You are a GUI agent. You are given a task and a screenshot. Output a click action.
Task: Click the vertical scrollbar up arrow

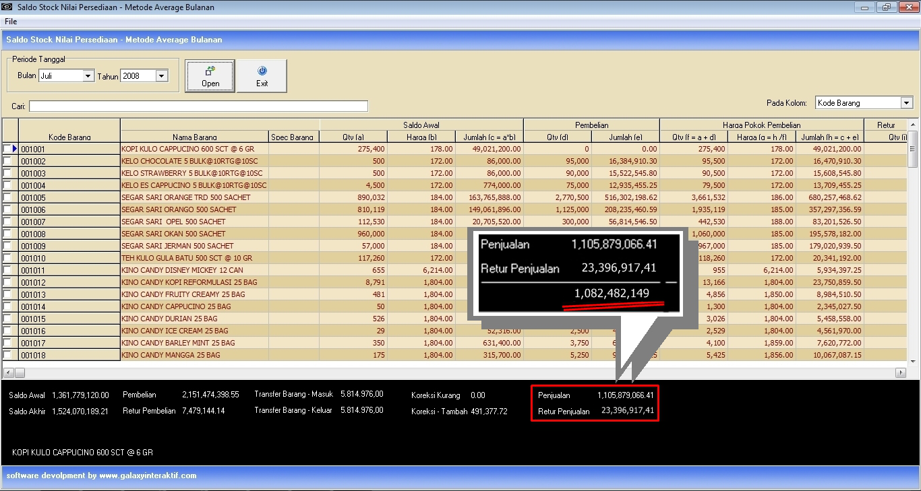point(913,125)
